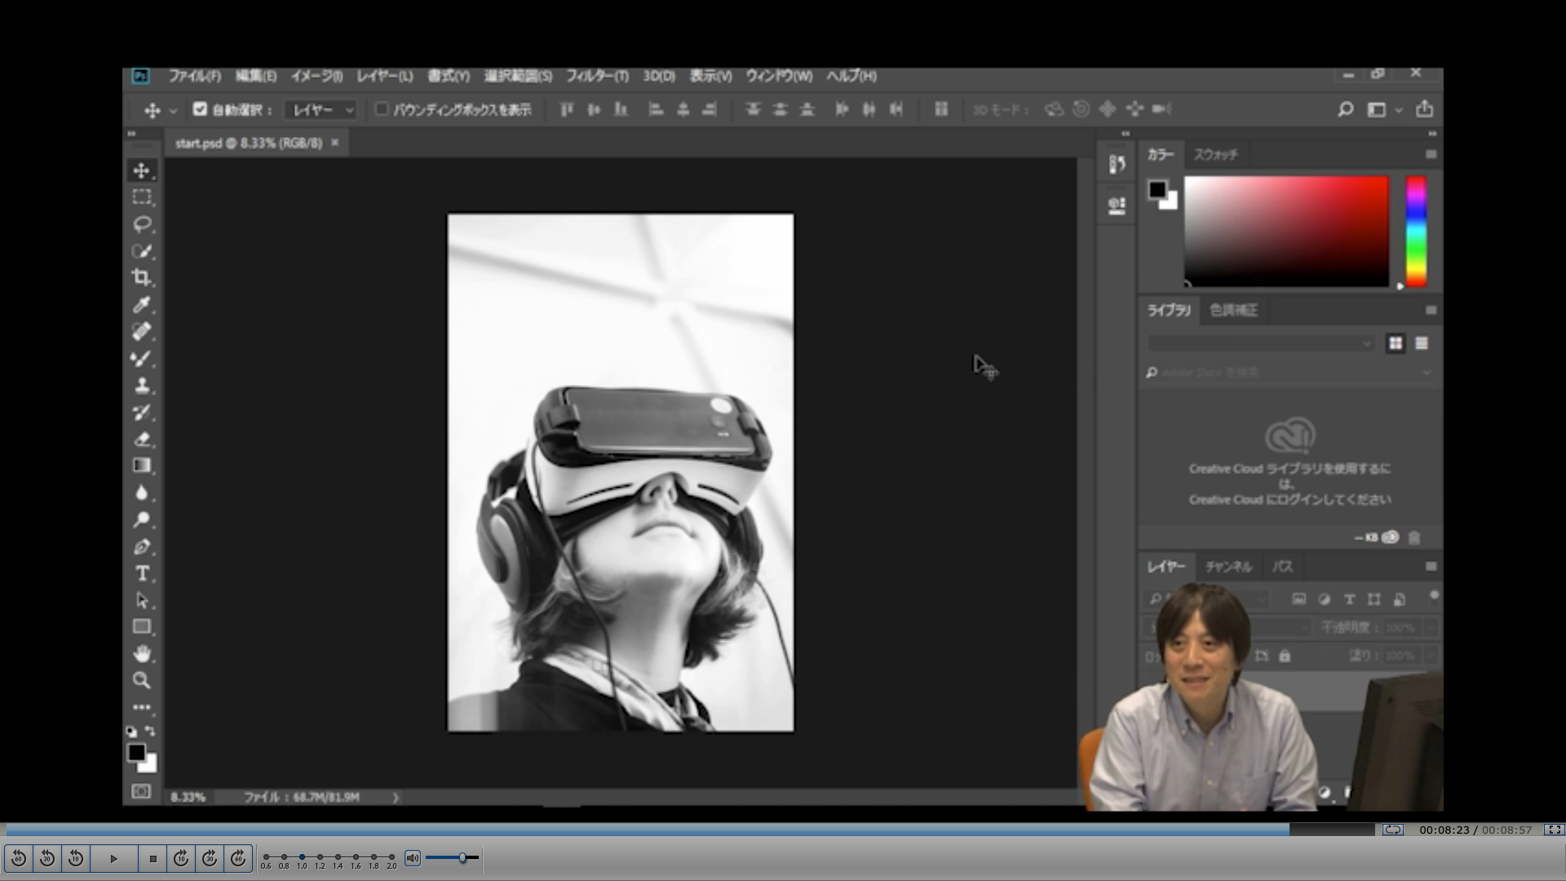Open the ウィンドウ(W) menu

[x=779, y=76]
